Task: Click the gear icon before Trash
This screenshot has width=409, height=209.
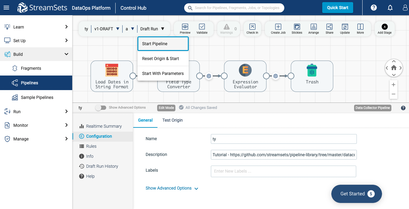Action: [x=275, y=76]
